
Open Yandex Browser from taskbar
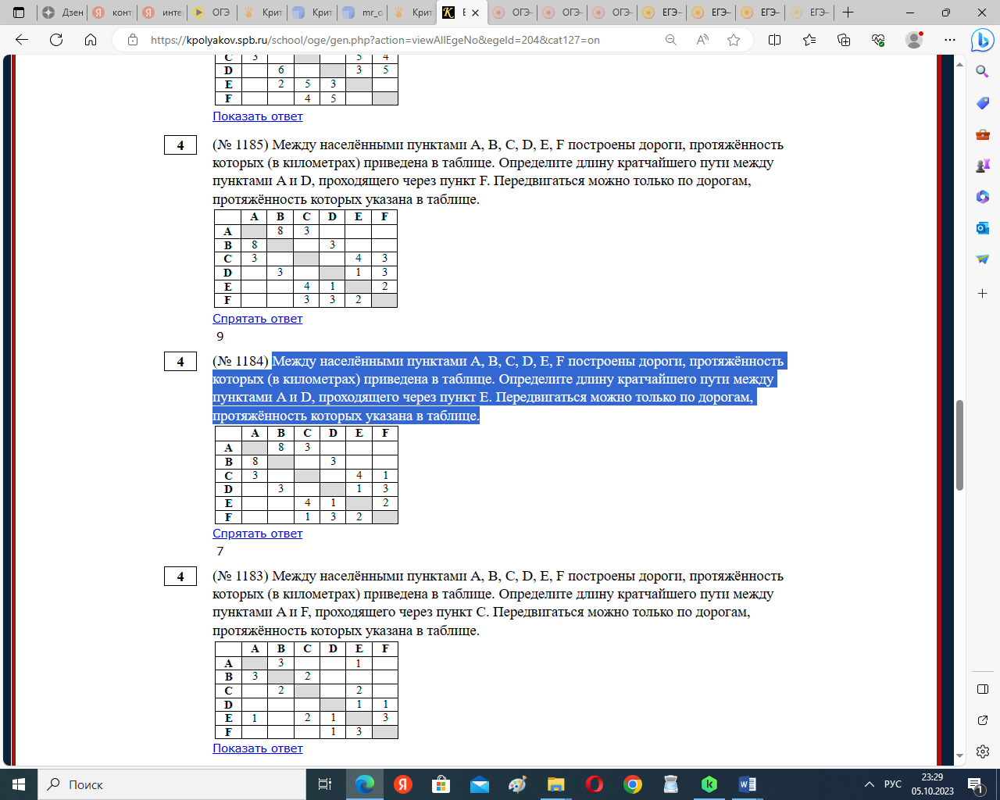403,784
